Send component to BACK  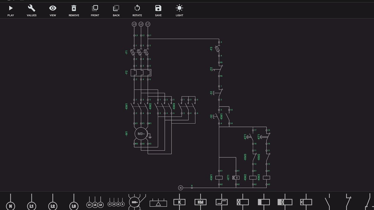pyautogui.click(x=116, y=11)
